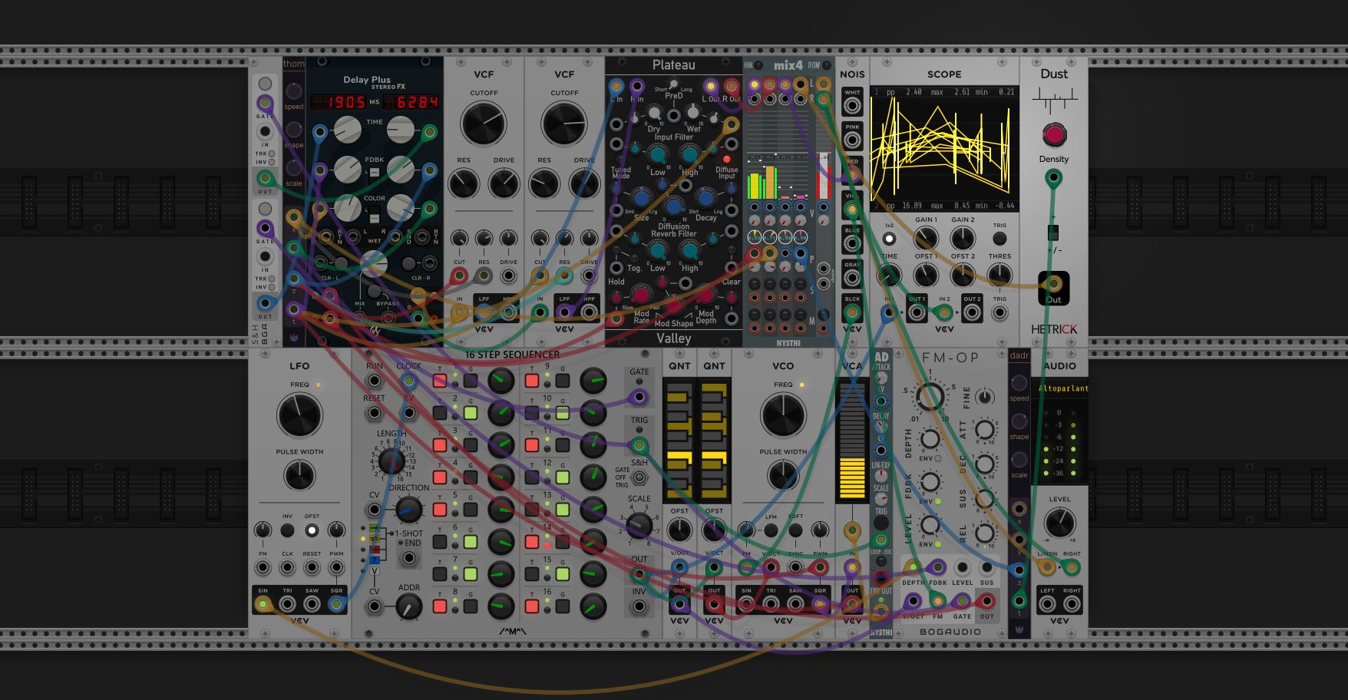Click the Dust Density knob
1348x700 pixels.
tap(1054, 135)
